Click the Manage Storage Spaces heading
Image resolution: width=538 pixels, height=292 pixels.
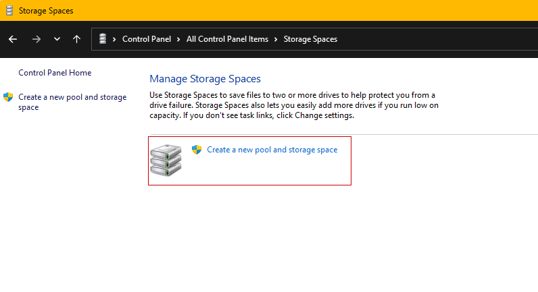coord(205,79)
